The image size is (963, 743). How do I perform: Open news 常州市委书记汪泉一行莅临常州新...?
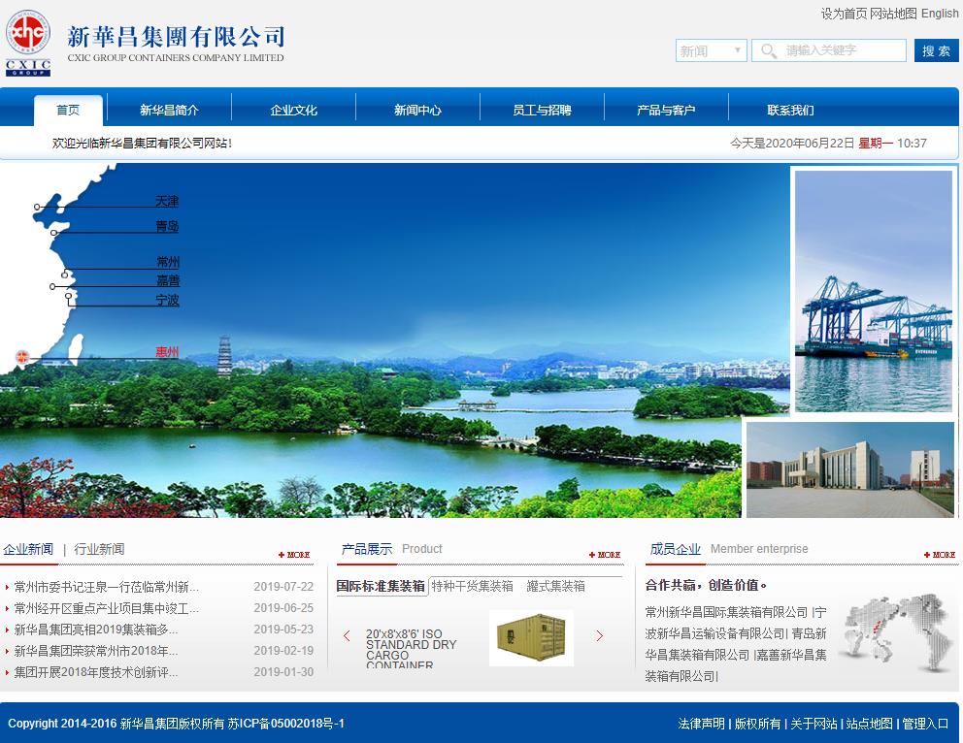click(x=106, y=587)
